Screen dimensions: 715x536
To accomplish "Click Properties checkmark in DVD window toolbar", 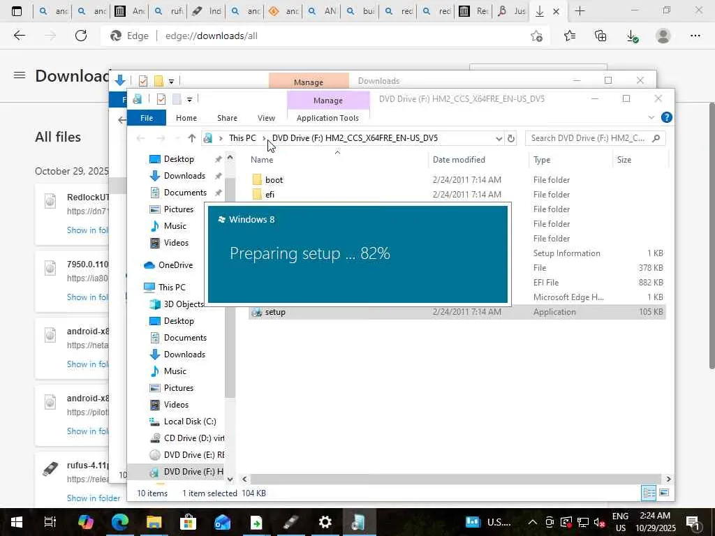I will click(x=161, y=99).
